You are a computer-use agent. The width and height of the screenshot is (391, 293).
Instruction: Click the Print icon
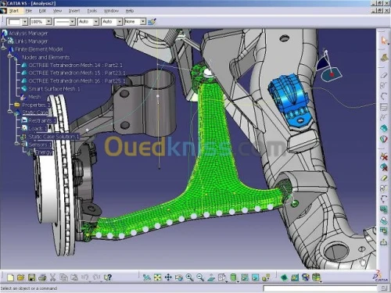click(x=42, y=277)
